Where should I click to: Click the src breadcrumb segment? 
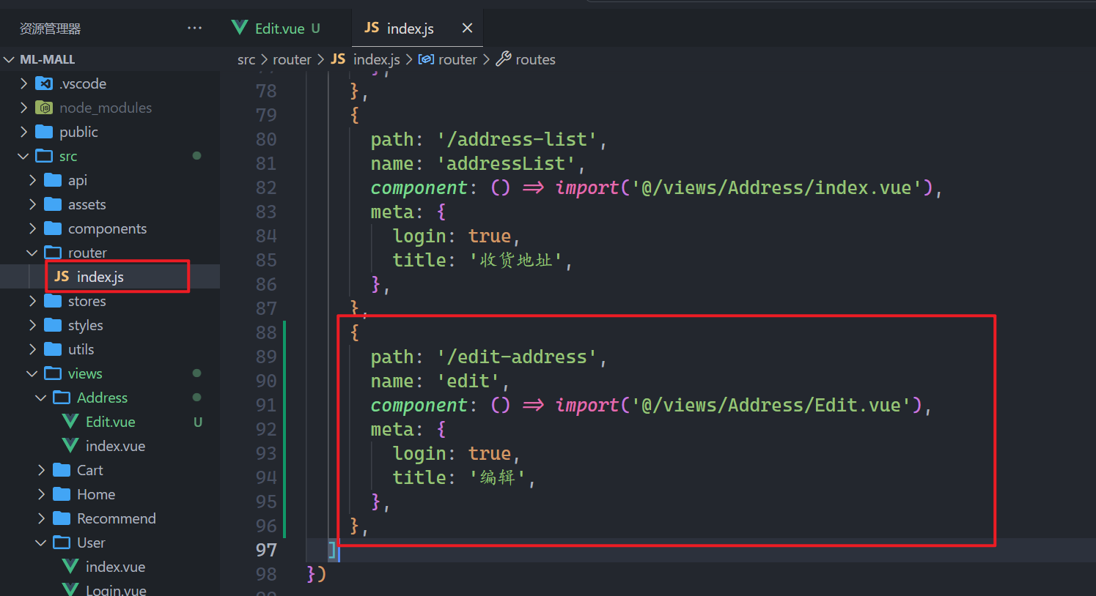pos(246,59)
